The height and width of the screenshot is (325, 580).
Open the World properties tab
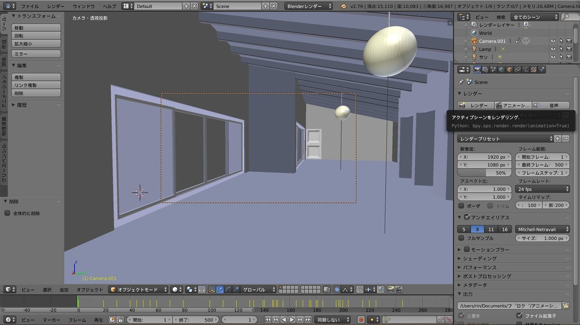pyautogui.click(x=501, y=70)
